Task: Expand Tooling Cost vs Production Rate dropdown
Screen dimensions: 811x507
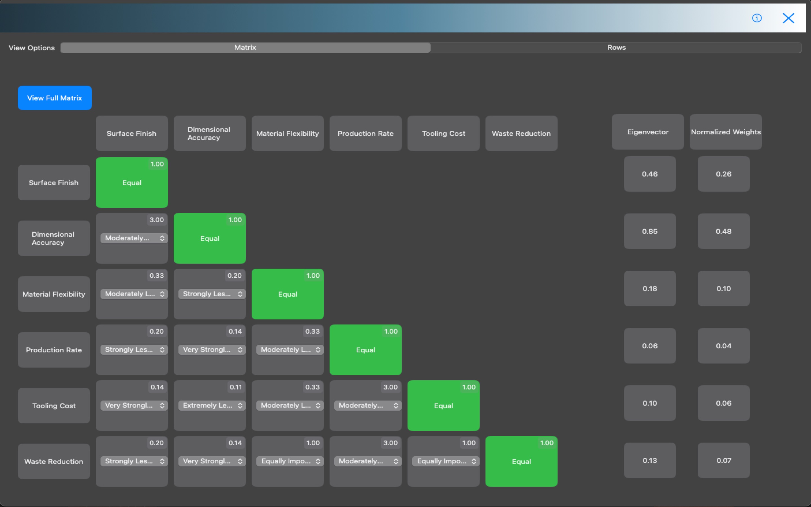Action: click(368, 405)
